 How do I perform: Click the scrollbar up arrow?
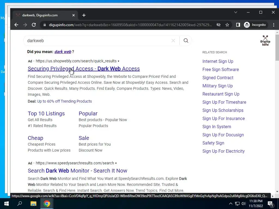point(277,32)
